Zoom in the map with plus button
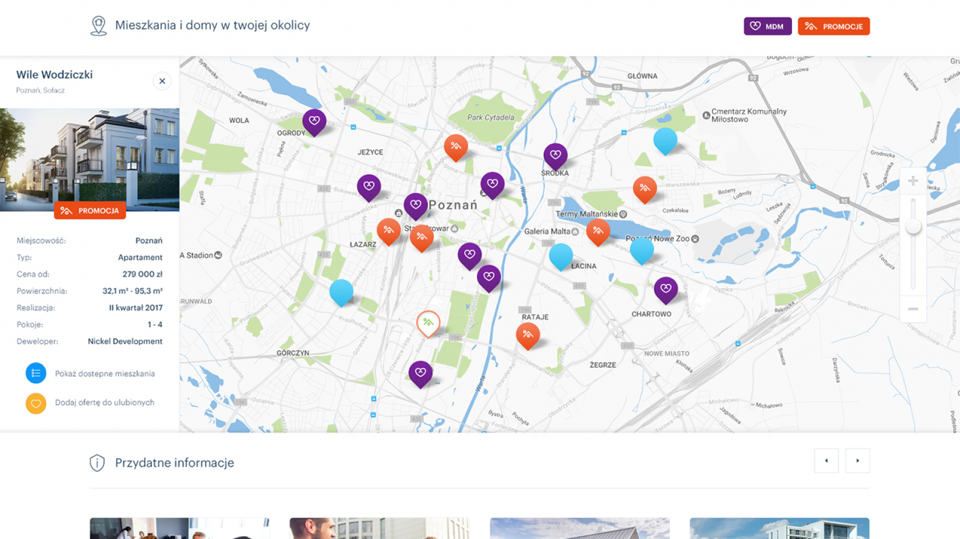Image resolution: width=960 pixels, height=539 pixels. click(x=913, y=181)
